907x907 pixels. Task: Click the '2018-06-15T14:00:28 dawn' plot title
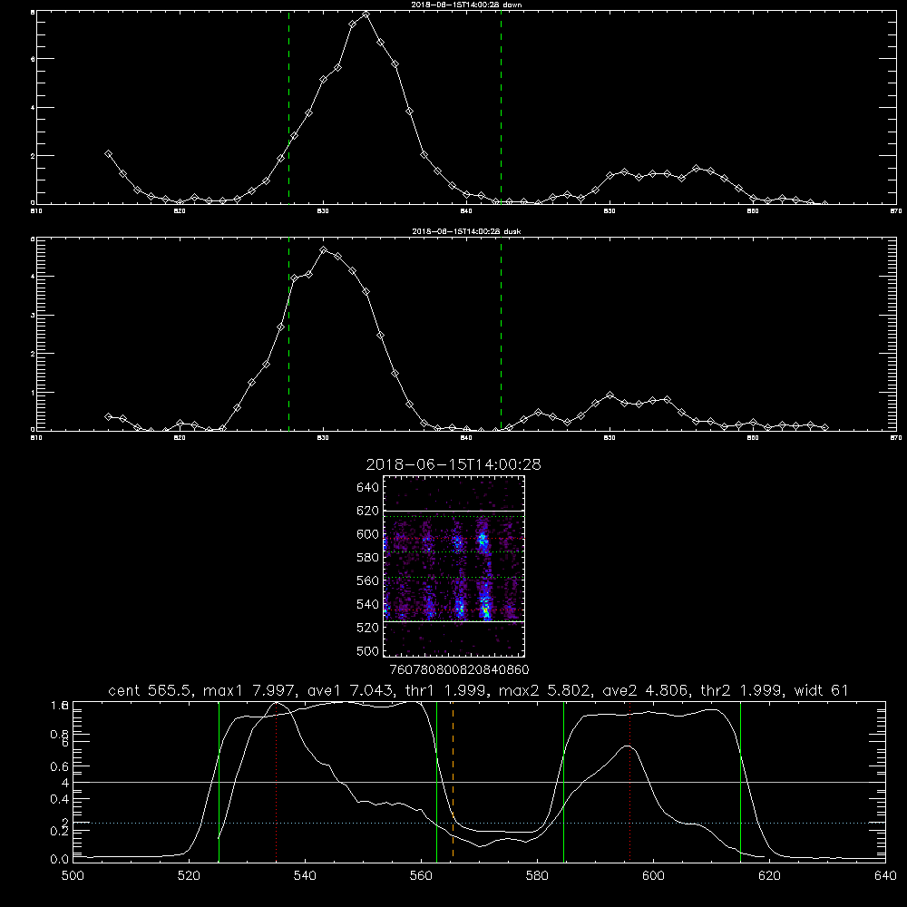pyautogui.click(x=466, y=5)
